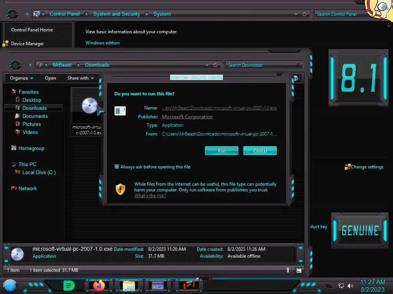The width and height of the screenshot is (393, 294).
Task: Open the Start orb
Action: click(10, 286)
